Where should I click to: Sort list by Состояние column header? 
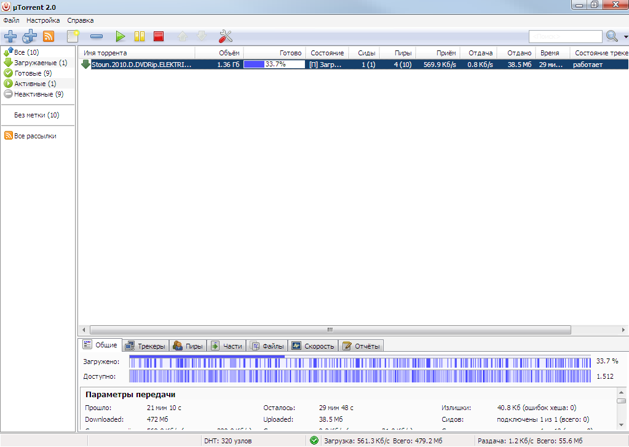(326, 53)
